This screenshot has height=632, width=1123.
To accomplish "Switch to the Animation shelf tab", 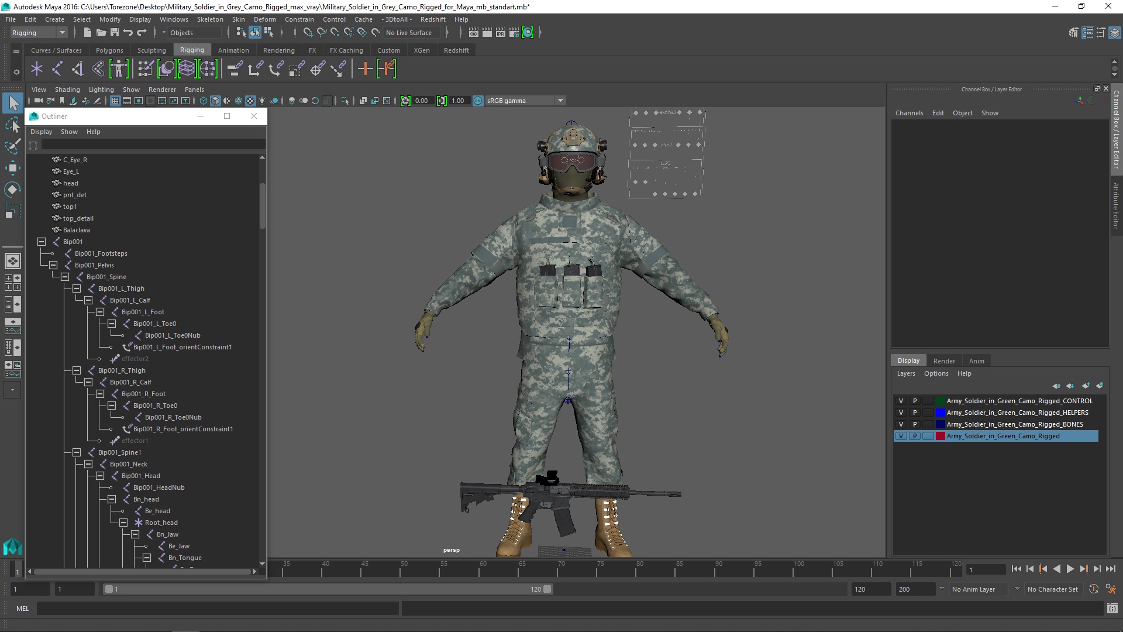I will (233, 50).
